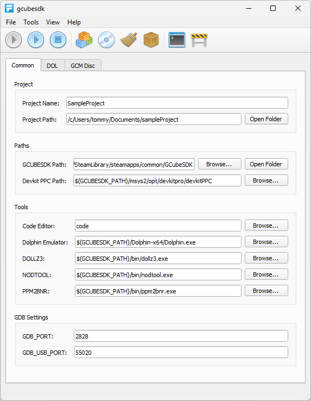
Task: Click Browse for GCUBESDK Path
Action: [219, 164]
